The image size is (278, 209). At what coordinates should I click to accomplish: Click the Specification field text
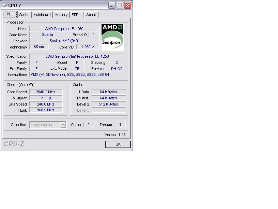tap(77, 56)
